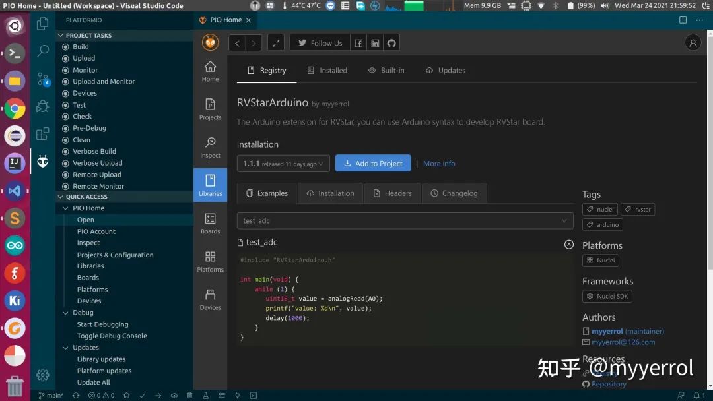
Task: Open the More info link
Action: click(439, 164)
